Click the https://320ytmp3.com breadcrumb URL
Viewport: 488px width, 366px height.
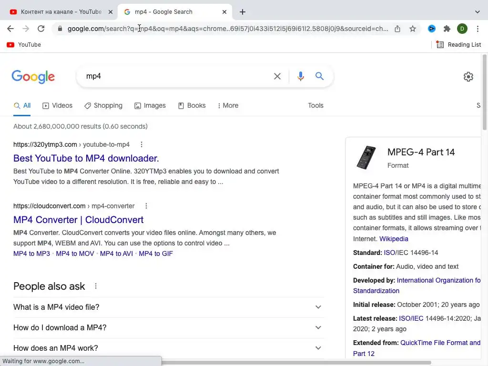click(x=45, y=144)
